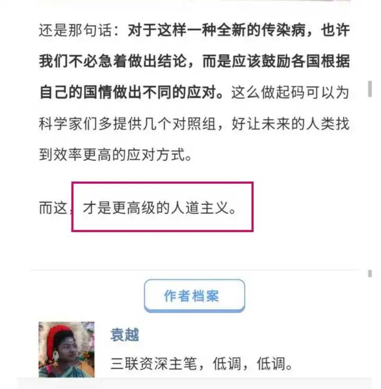Click the phrase 好让未来的人类找

(291, 123)
